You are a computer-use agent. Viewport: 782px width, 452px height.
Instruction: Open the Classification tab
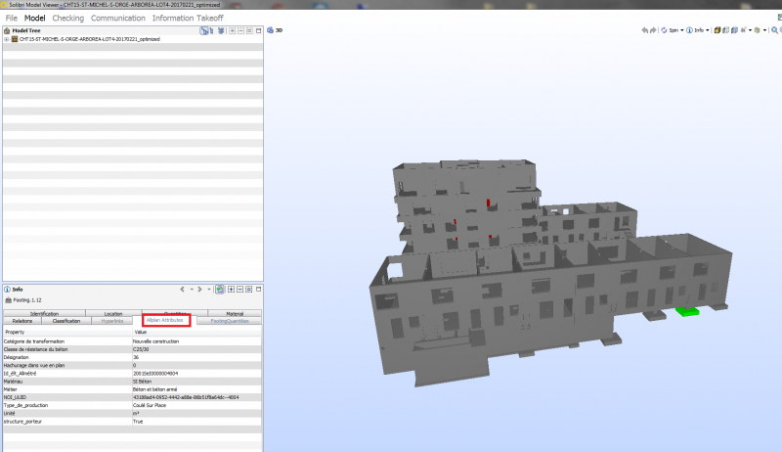click(x=66, y=321)
